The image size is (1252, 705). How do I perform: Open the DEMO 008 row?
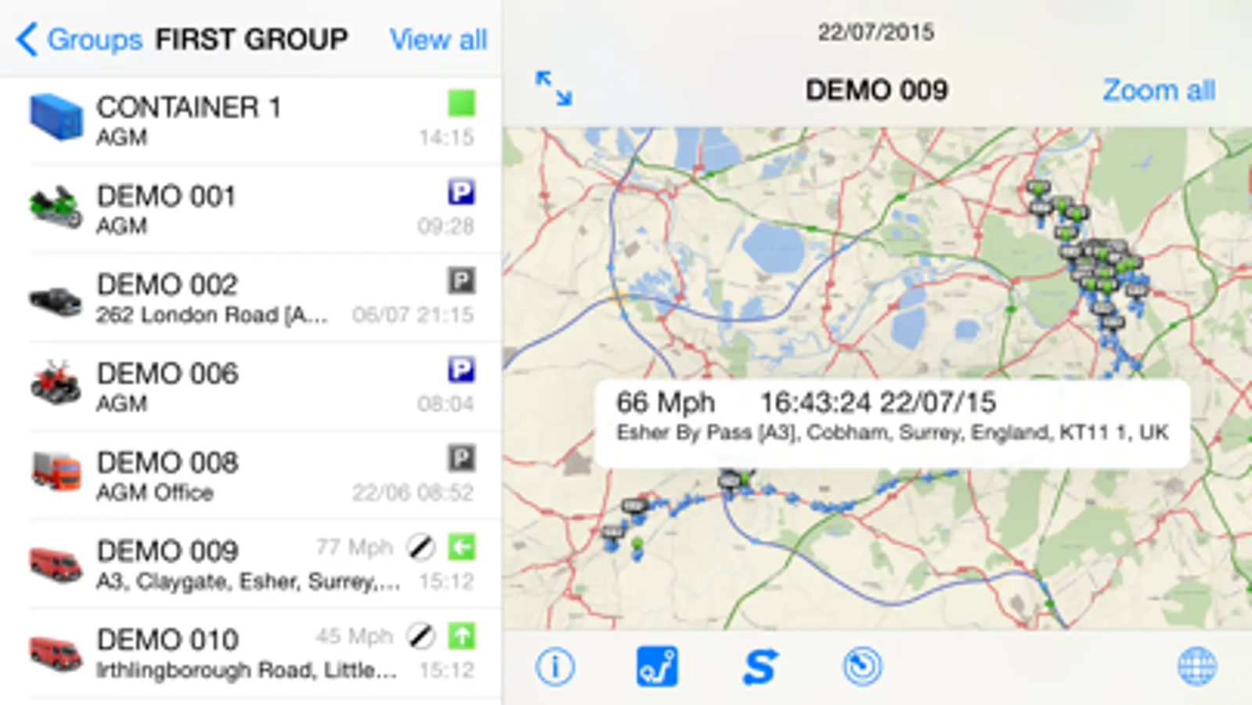tap(251, 475)
